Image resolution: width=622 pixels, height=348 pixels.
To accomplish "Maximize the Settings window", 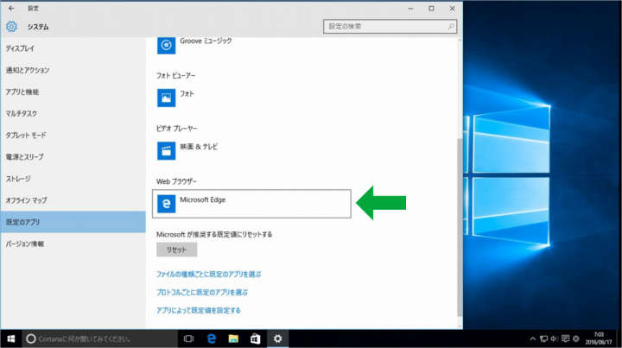I will coord(431,9).
